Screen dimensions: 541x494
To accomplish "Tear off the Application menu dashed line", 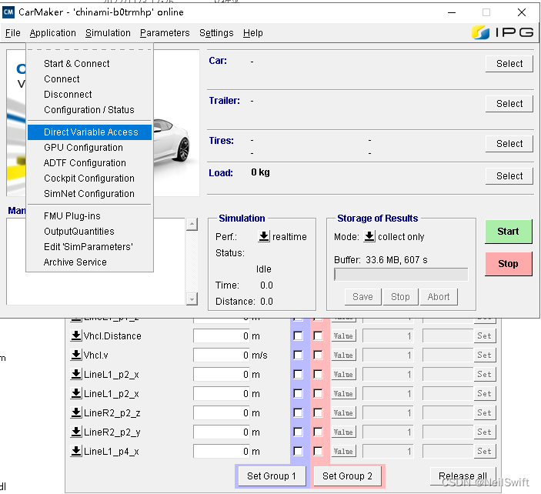I will coord(90,50).
